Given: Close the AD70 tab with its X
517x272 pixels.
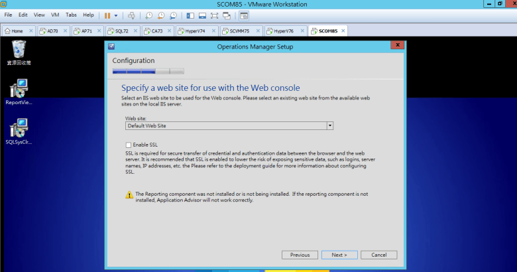Looking at the screenshot, I should coord(66,31).
